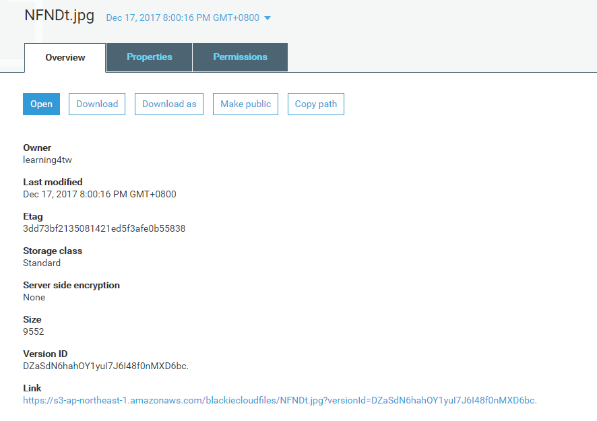Click the version timestamp next to the filename
The image size is (597, 421).
click(182, 18)
